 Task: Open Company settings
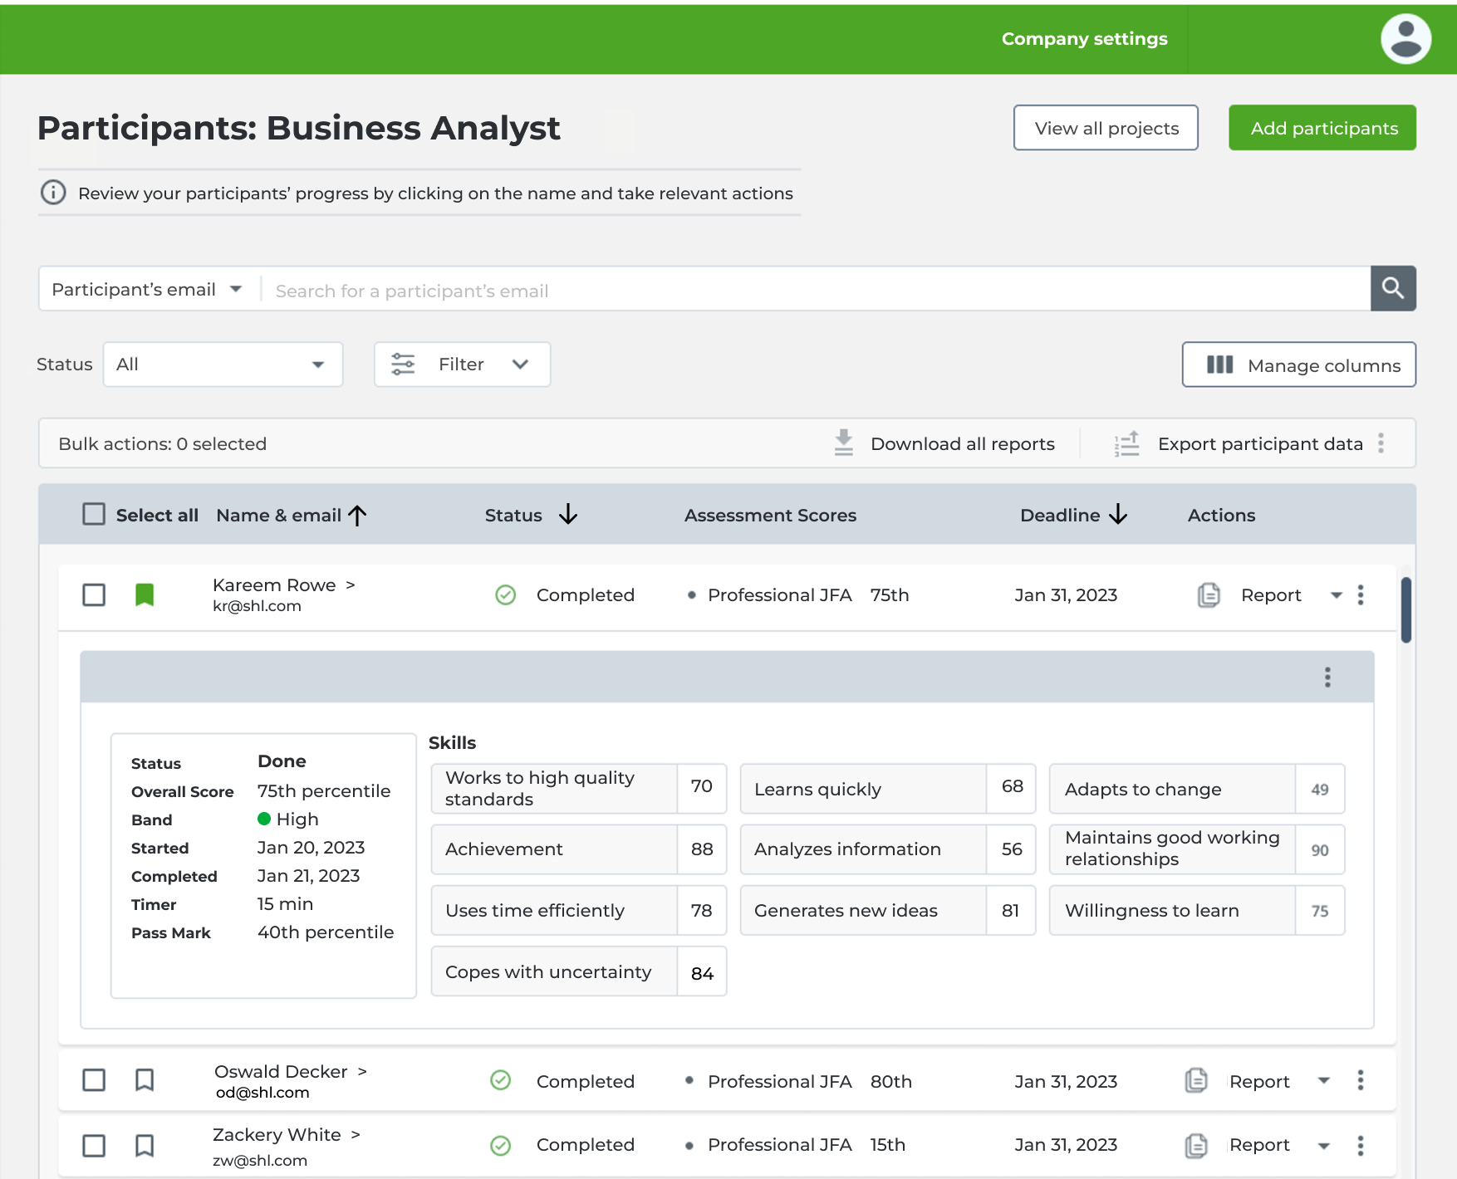coord(1084,38)
